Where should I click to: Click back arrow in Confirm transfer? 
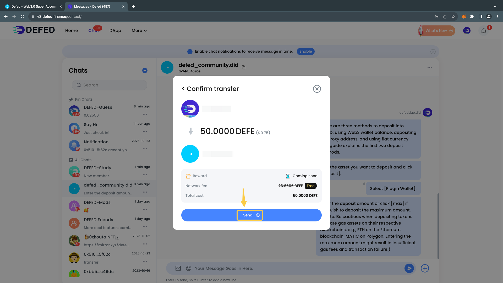(183, 89)
